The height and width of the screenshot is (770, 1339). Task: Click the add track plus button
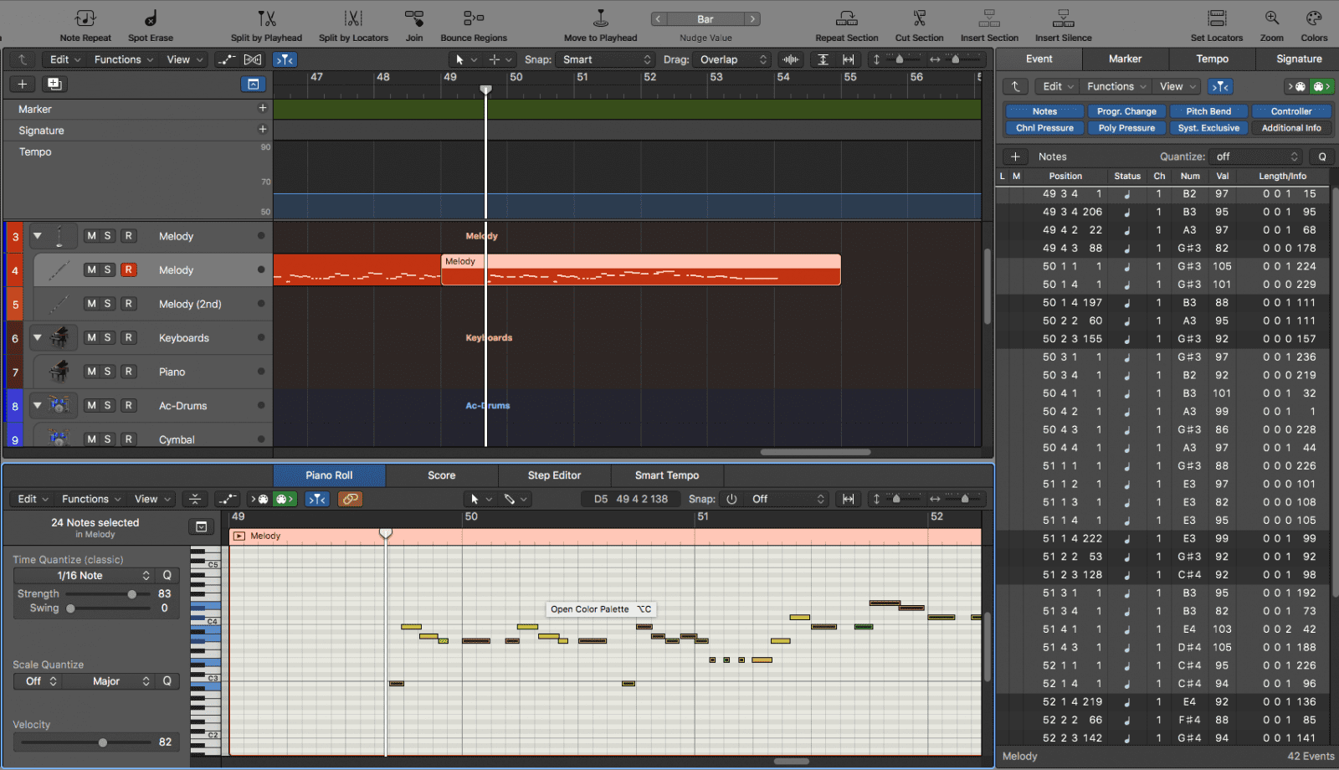point(23,84)
